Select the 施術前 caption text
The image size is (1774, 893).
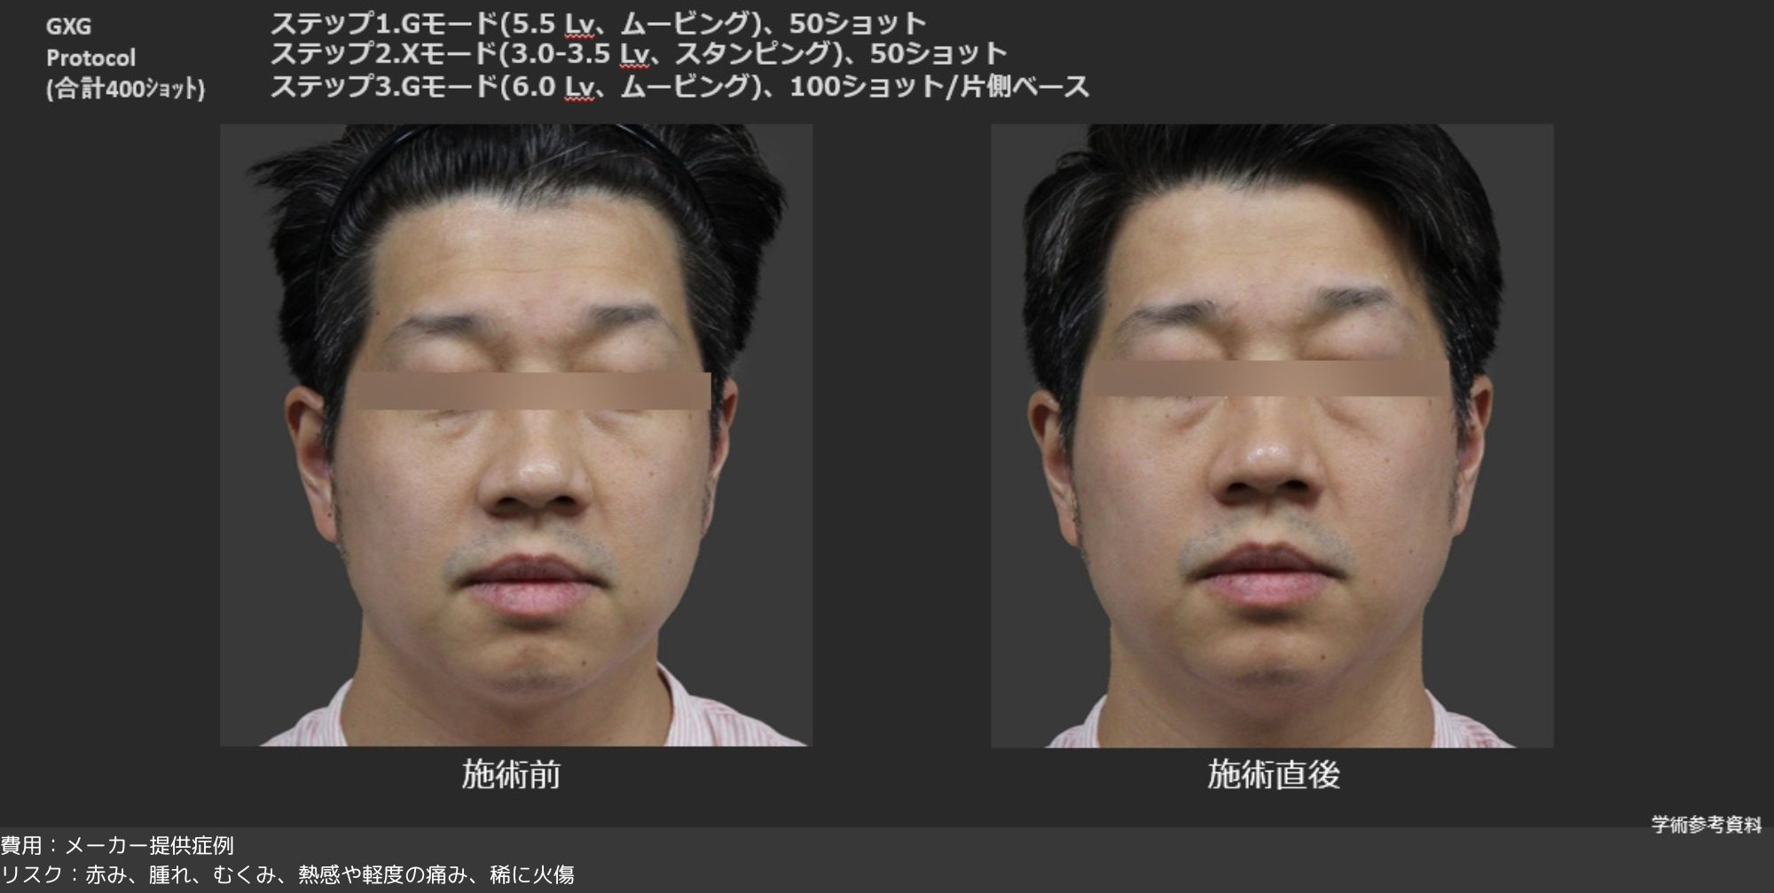[511, 775]
